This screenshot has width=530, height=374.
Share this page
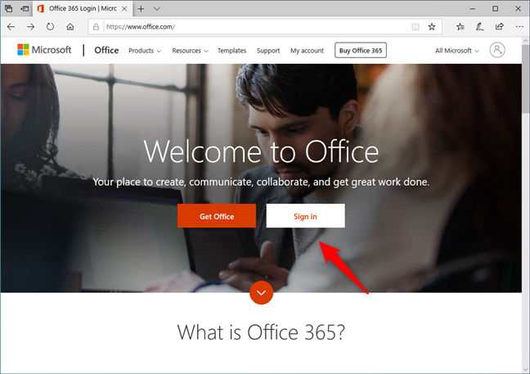click(499, 27)
